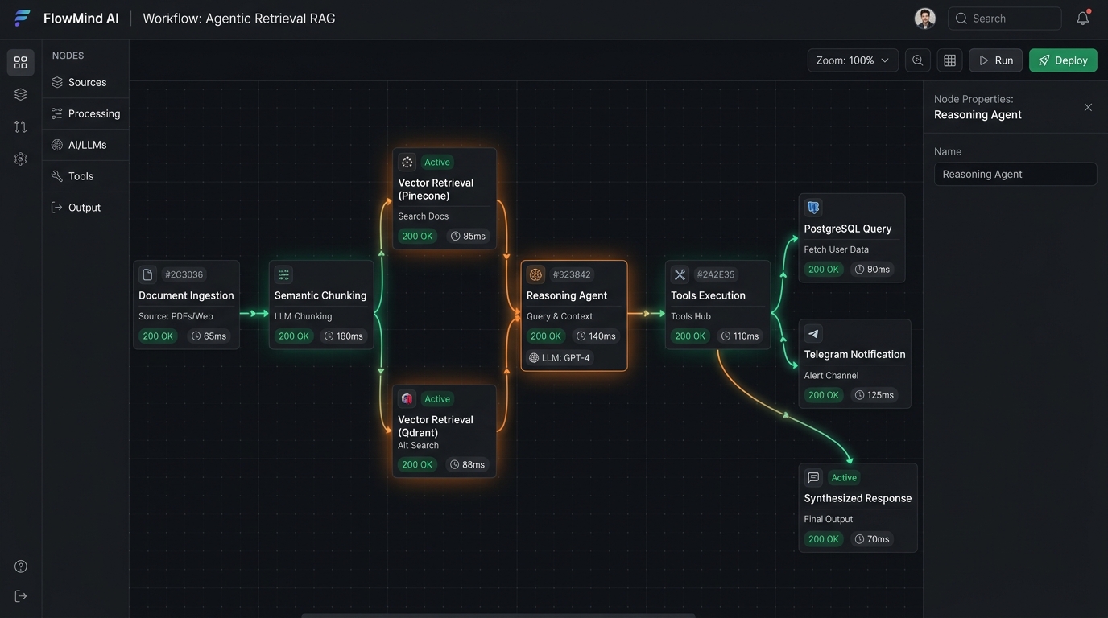Click the 95ms latency badge
This screenshot has width=1108, height=618.
(x=468, y=236)
